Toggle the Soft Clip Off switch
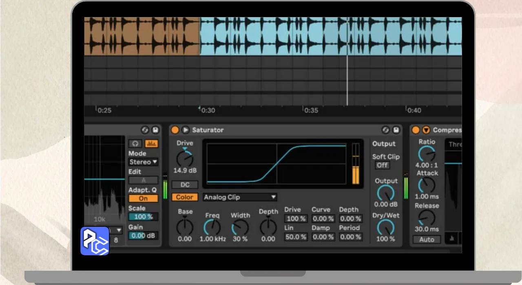Viewport: 522px width, 285px height. point(382,165)
